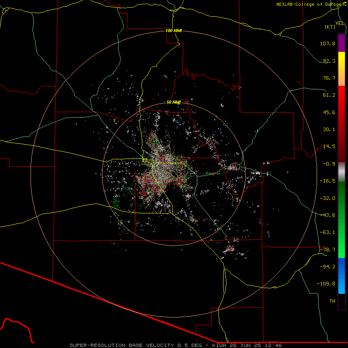Screen dimensions: 348x348
Task: Click the 107.8 velocity legend value
Action: [x=328, y=43]
